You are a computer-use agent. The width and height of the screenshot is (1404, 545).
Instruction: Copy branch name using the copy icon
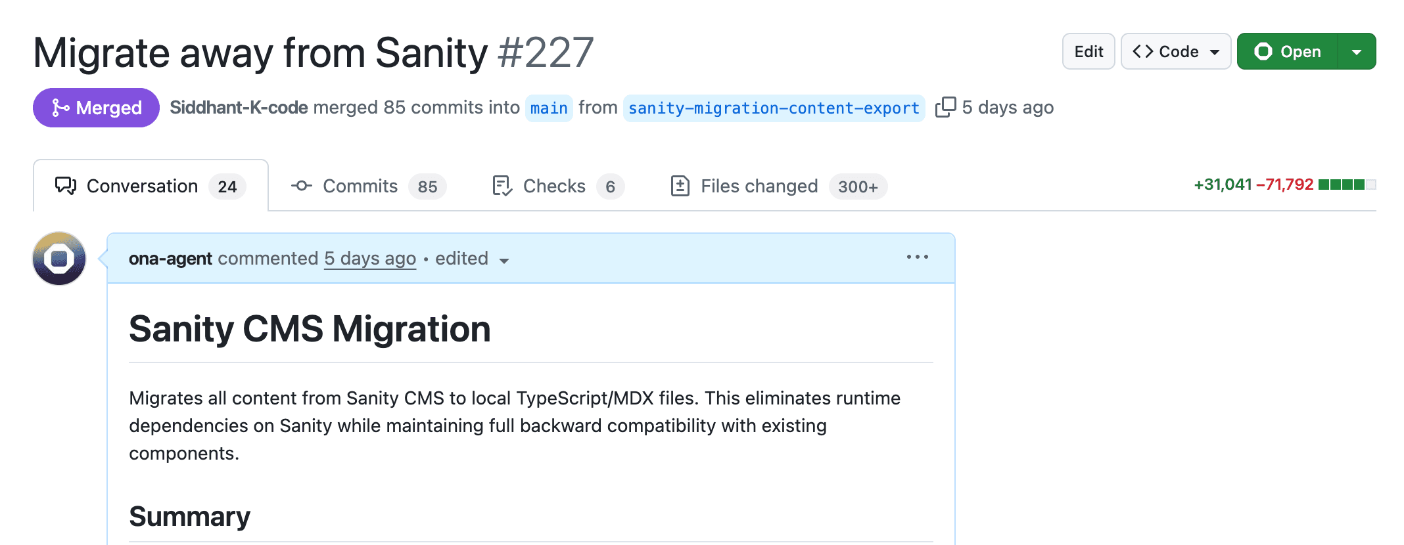tap(945, 107)
